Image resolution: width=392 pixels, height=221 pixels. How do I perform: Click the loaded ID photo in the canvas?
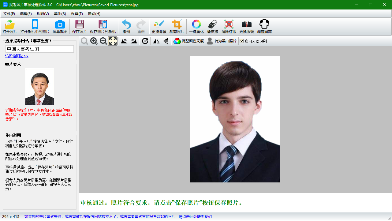tap(235, 119)
